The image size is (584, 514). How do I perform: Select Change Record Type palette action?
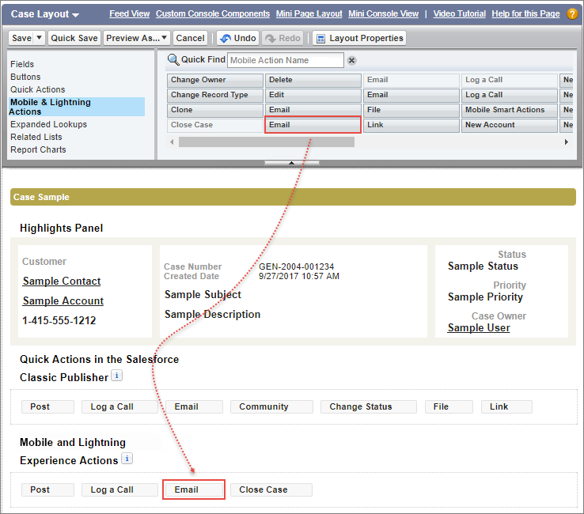215,95
